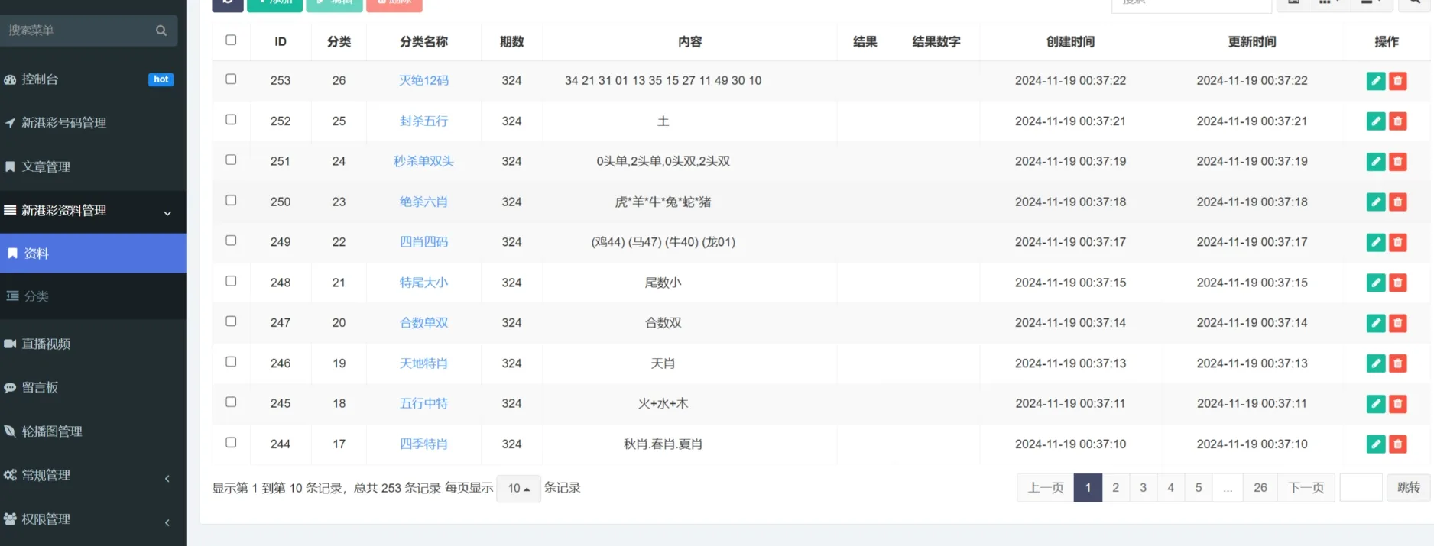Viewport: 1434px width, 546px height.
Task: Click the edit pencil icon for row 249
Action: click(1375, 242)
